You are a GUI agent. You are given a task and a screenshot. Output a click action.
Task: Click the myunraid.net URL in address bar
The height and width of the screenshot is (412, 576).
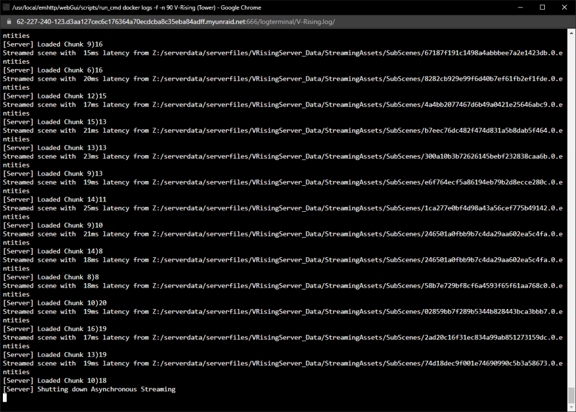tap(176, 22)
